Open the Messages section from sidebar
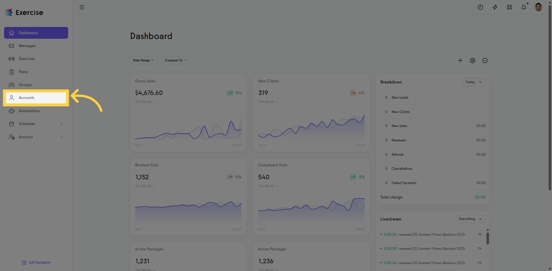 (27, 46)
